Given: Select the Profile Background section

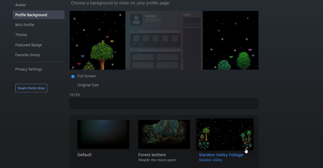Looking at the screenshot, I should click(31, 15).
